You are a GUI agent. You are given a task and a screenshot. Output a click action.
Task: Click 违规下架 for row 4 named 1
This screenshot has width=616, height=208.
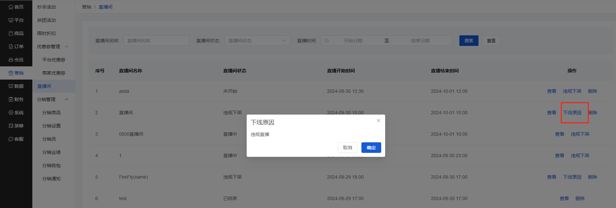click(x=580, y=156)
